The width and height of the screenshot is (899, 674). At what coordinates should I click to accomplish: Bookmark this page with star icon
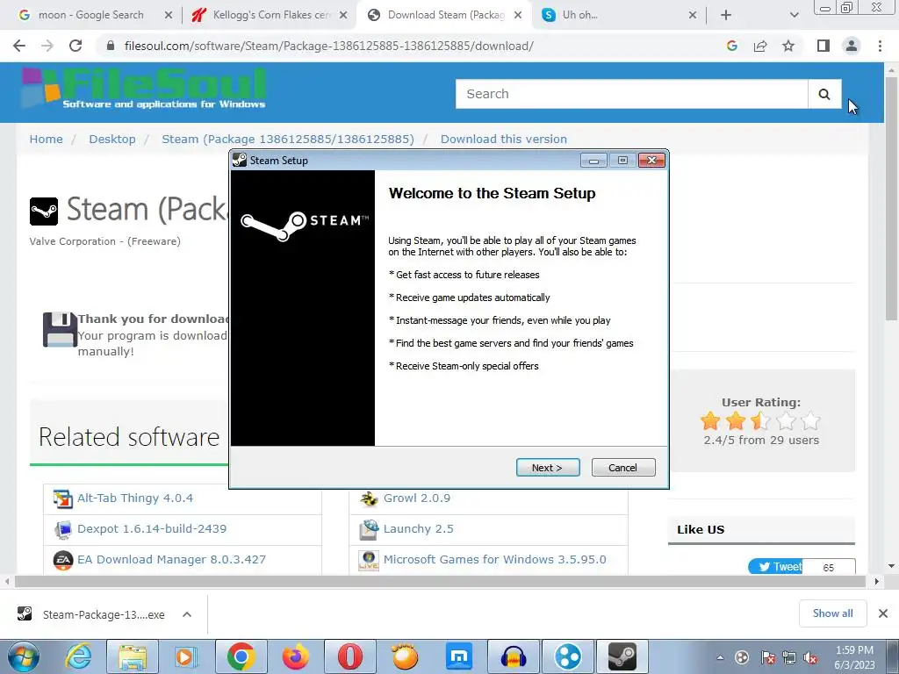(788, 46)
